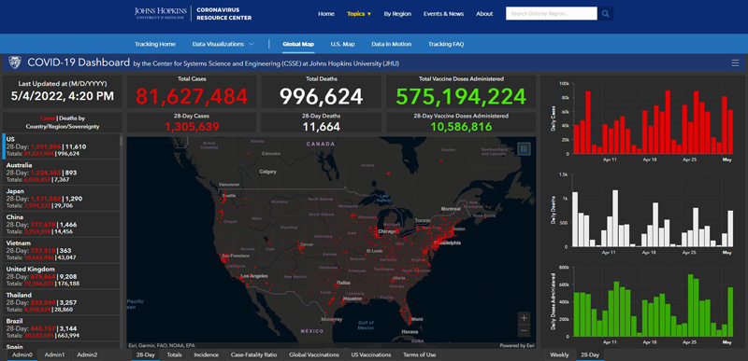The height and width of the screenshot is (361, 748).
Task: Open the Tracking FAQ link
Action: [446, 44]
